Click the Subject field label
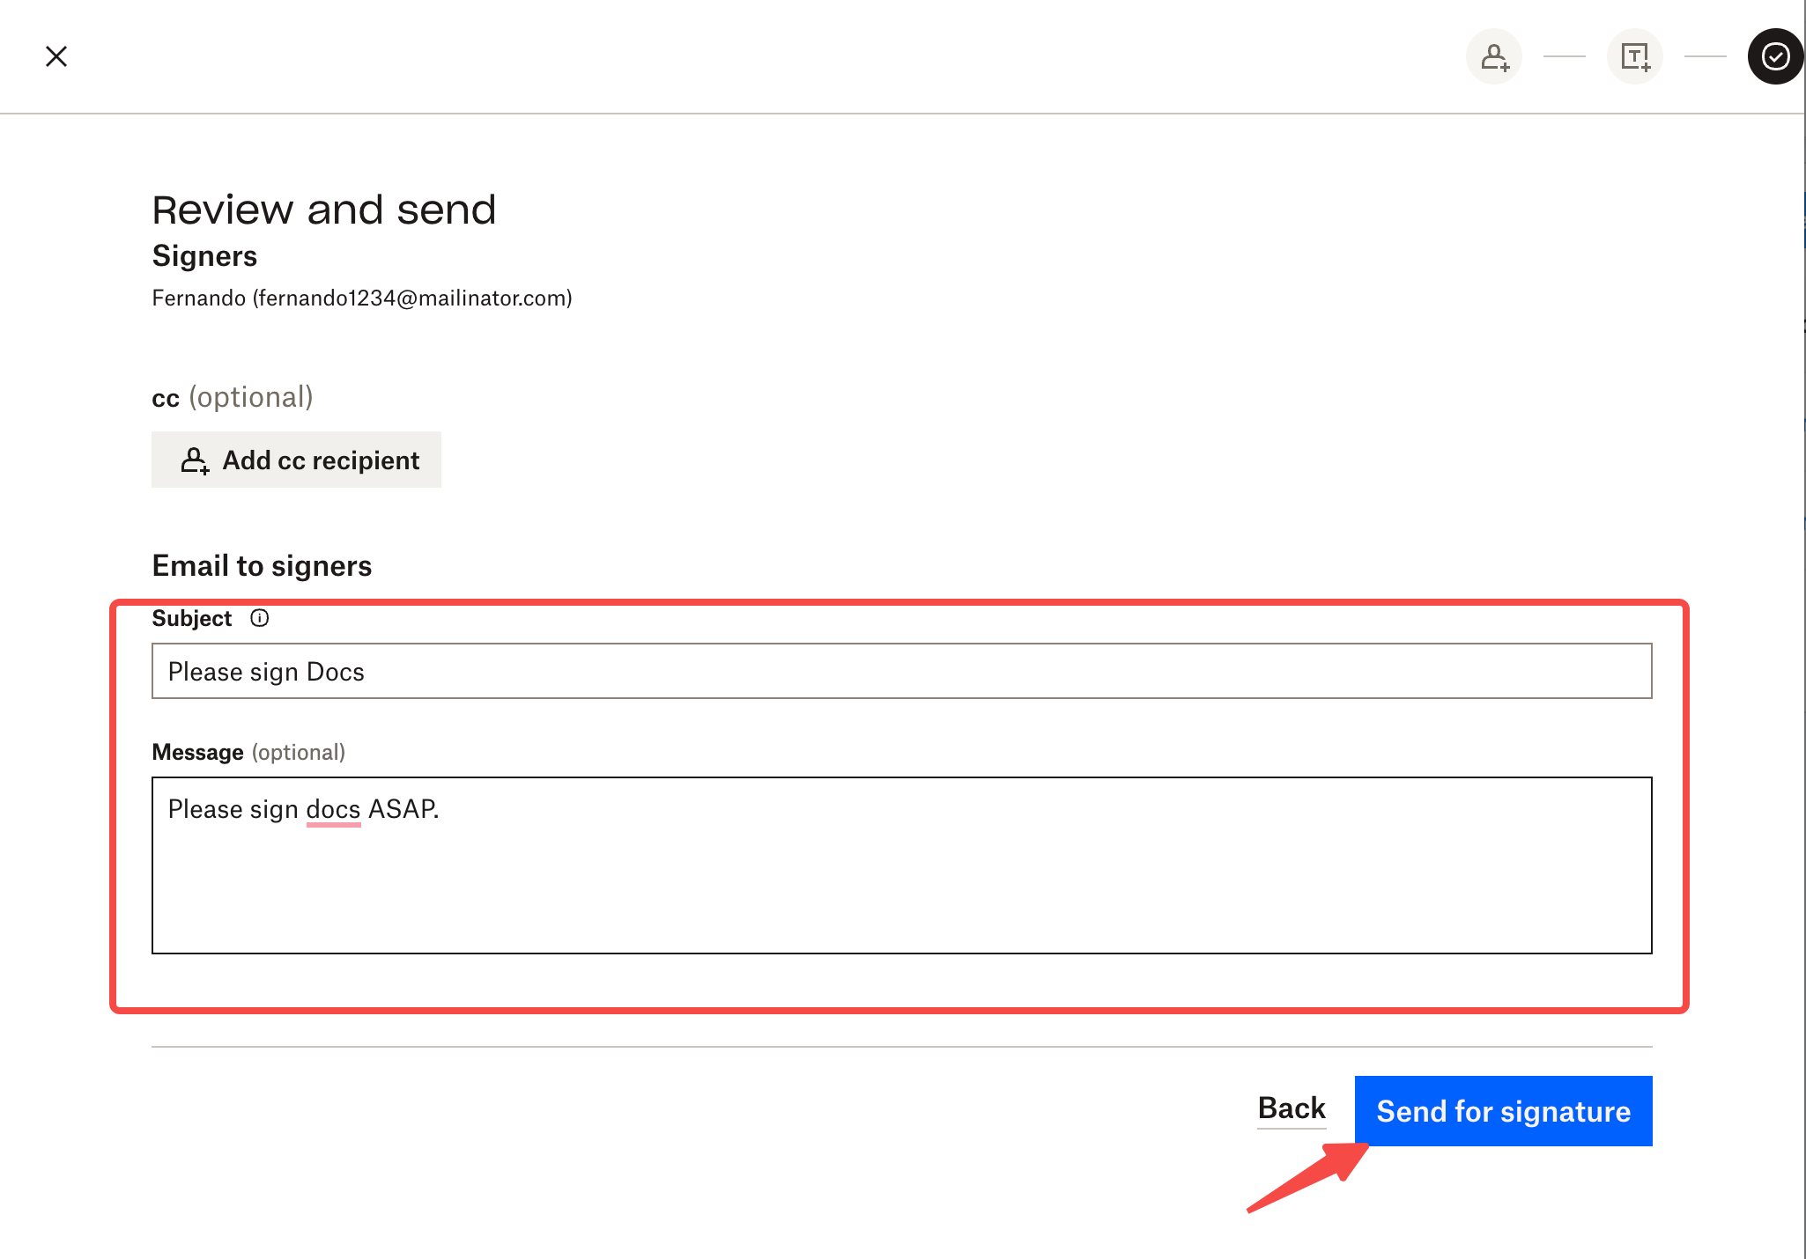The height and width of the screenshot is (1259, 1806). (191, 618)
